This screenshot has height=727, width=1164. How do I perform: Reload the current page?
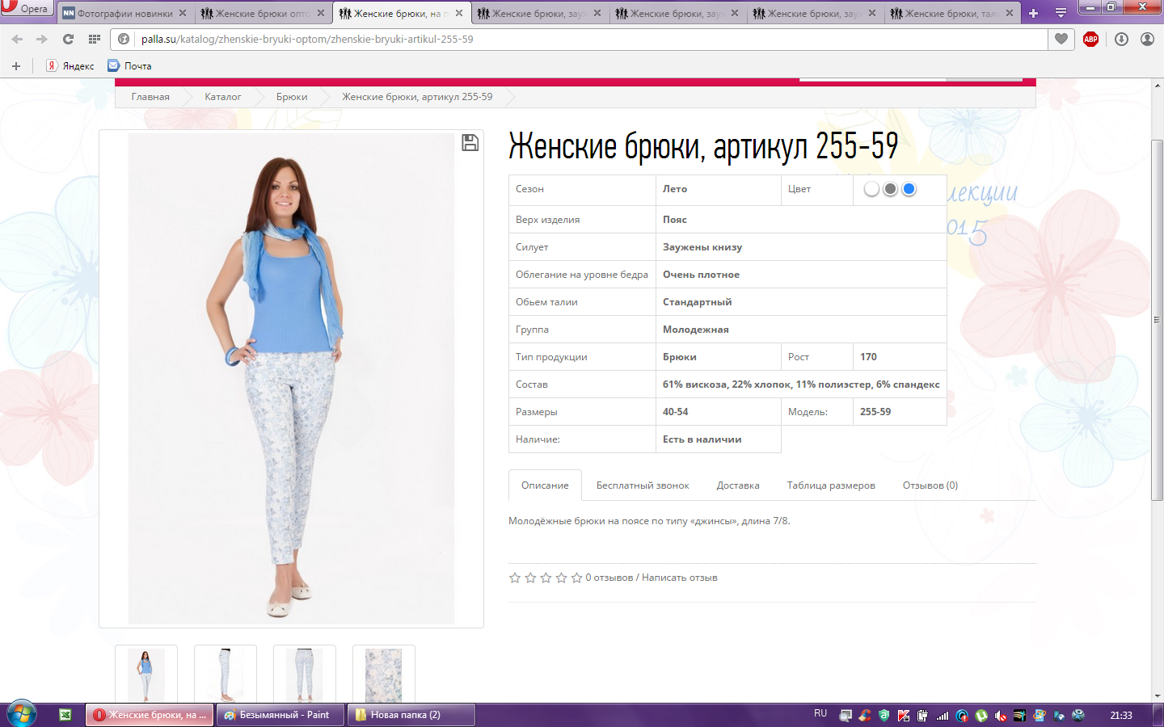coord(68,39)
